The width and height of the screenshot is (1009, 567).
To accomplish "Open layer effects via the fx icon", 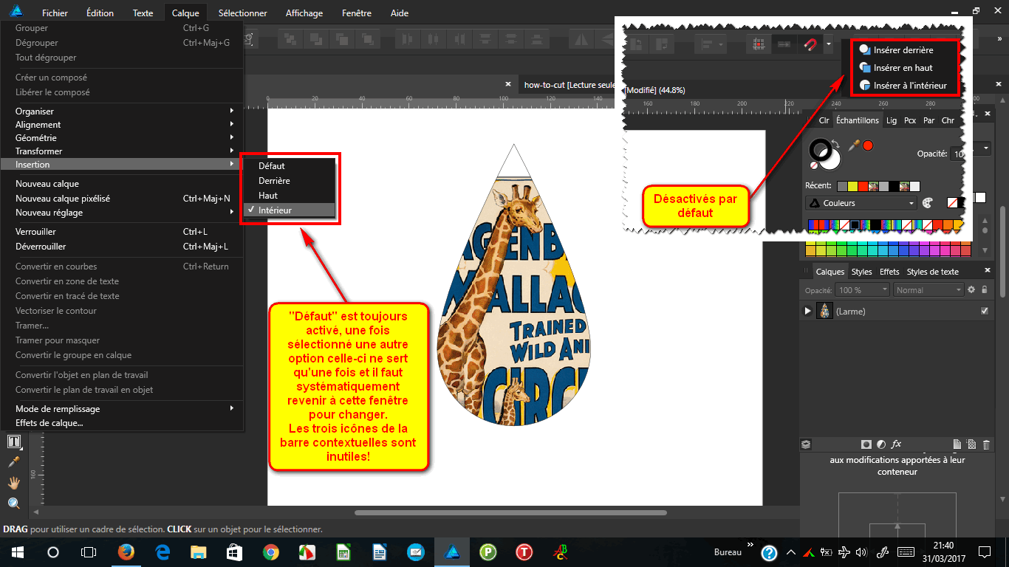I will pyautogui.click(x=897, y=444).
